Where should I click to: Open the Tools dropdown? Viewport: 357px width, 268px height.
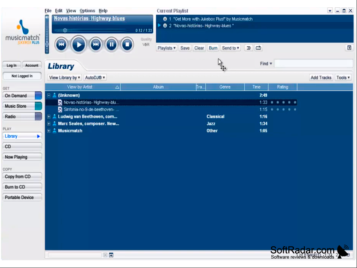[343, 77]
